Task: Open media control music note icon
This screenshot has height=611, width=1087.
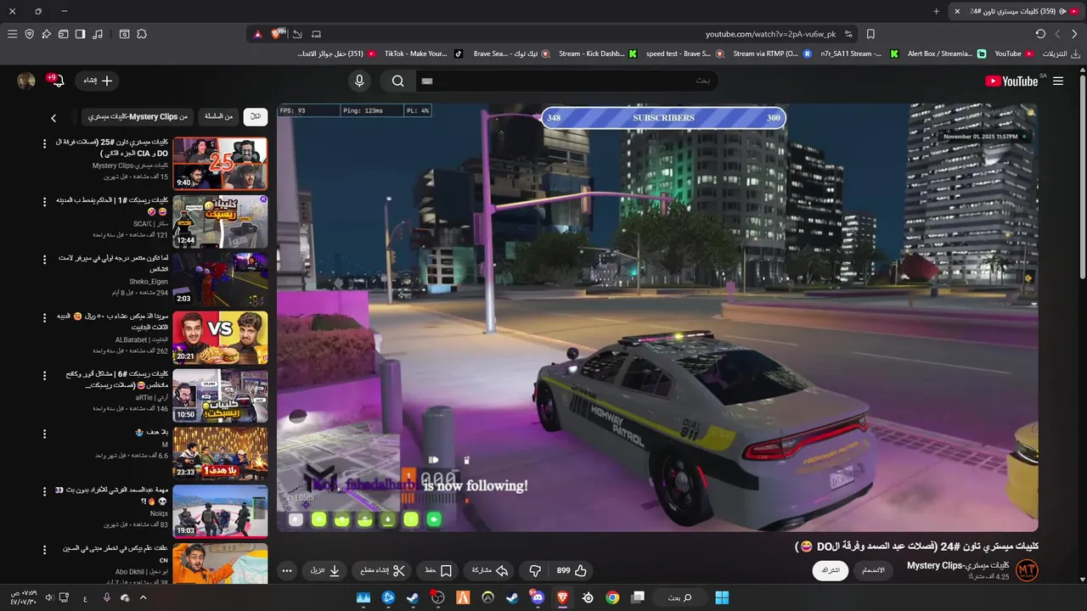Action: (x=98, y=34)
